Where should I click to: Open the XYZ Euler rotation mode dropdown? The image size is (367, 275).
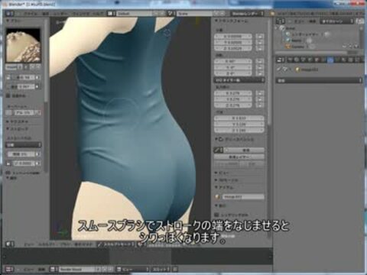click(x=239, y=80)
